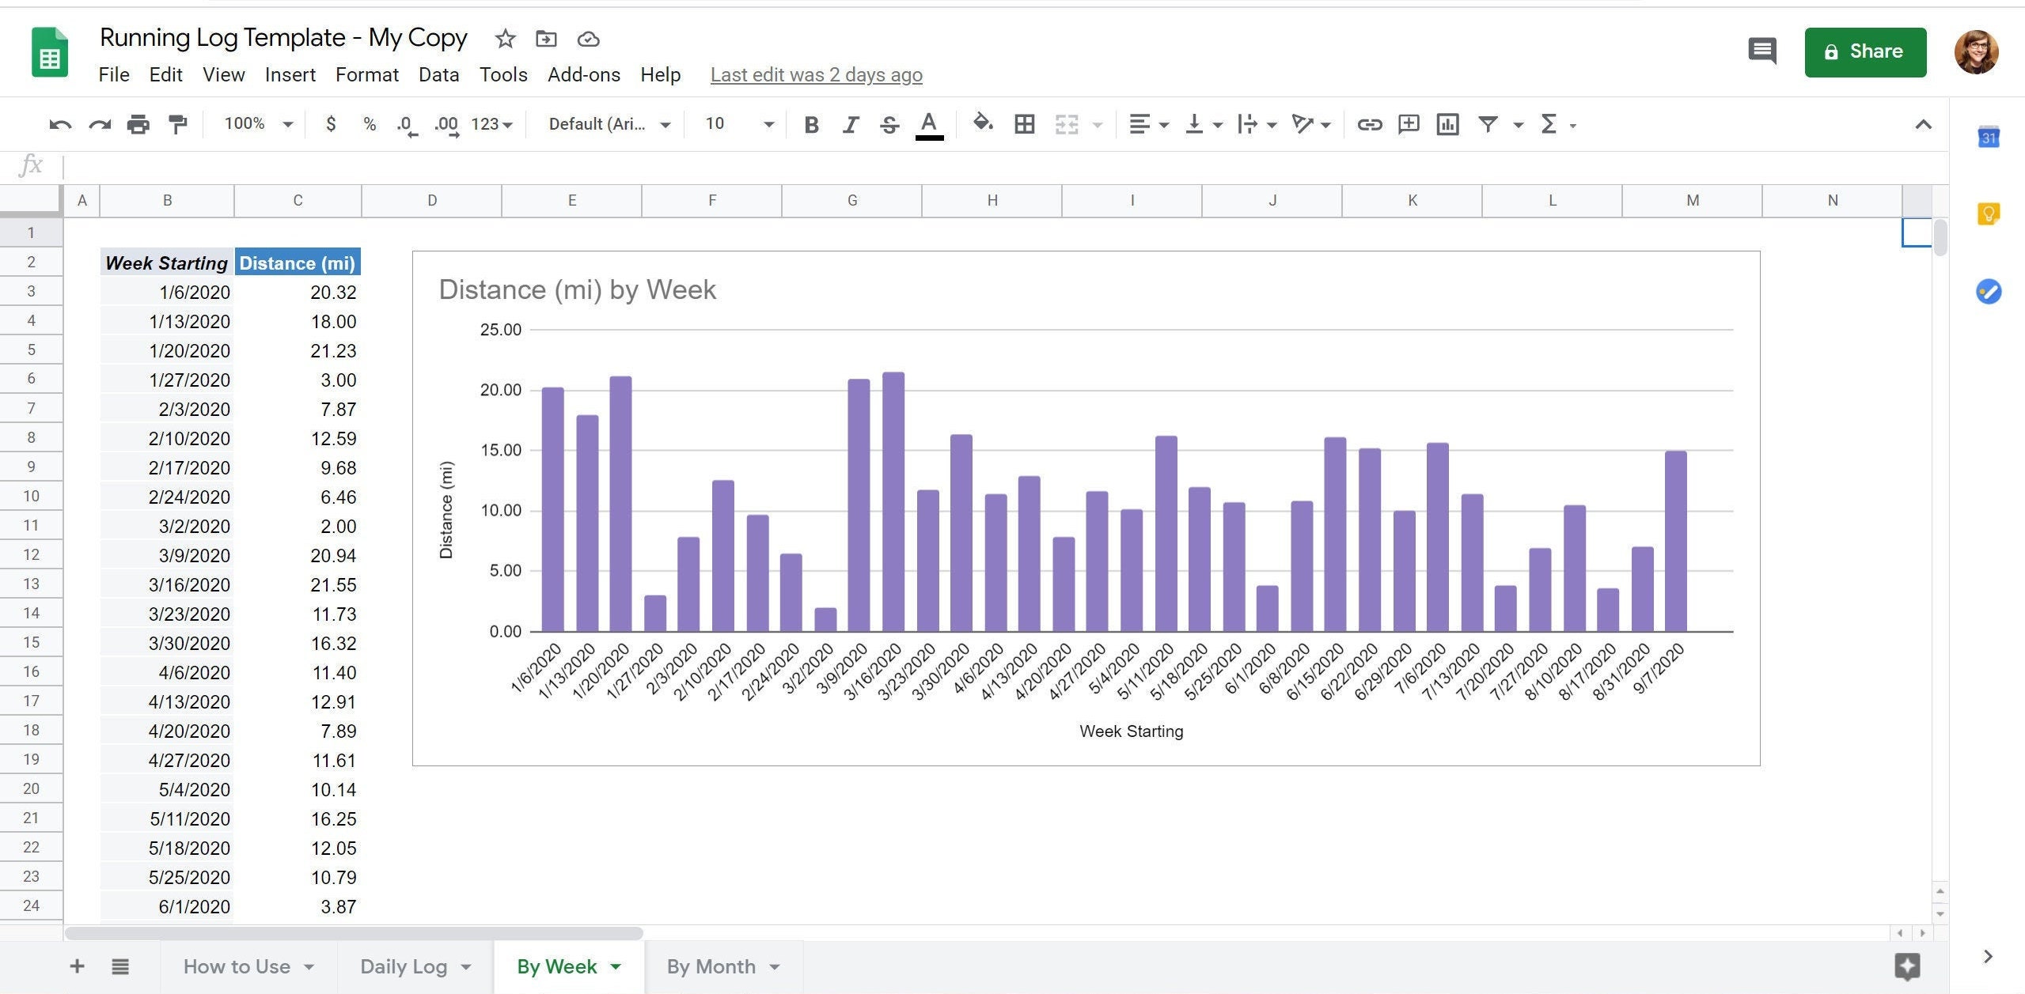Open the Insert menu
2025x994 pixels.
point(290,74)
